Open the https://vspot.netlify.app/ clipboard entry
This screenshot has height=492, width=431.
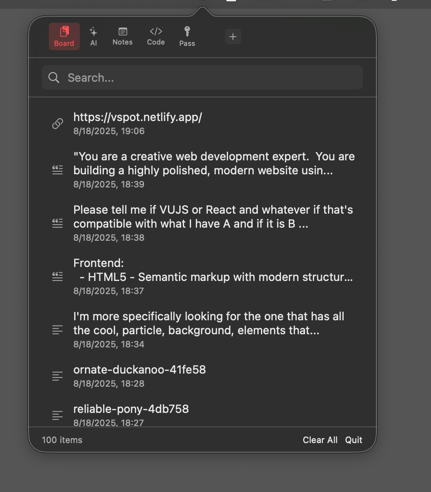point(138,117)
